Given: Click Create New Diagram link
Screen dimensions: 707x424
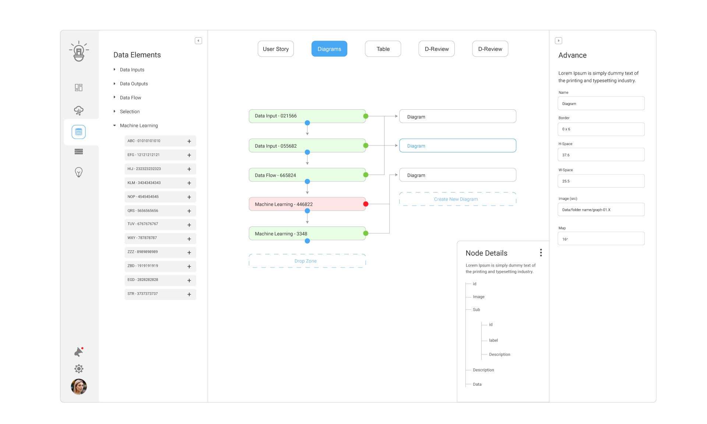Looking at the screenshot, I should [456, 199].
